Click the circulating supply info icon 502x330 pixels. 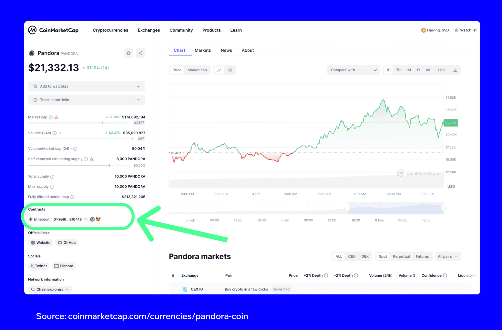[86, 159]
